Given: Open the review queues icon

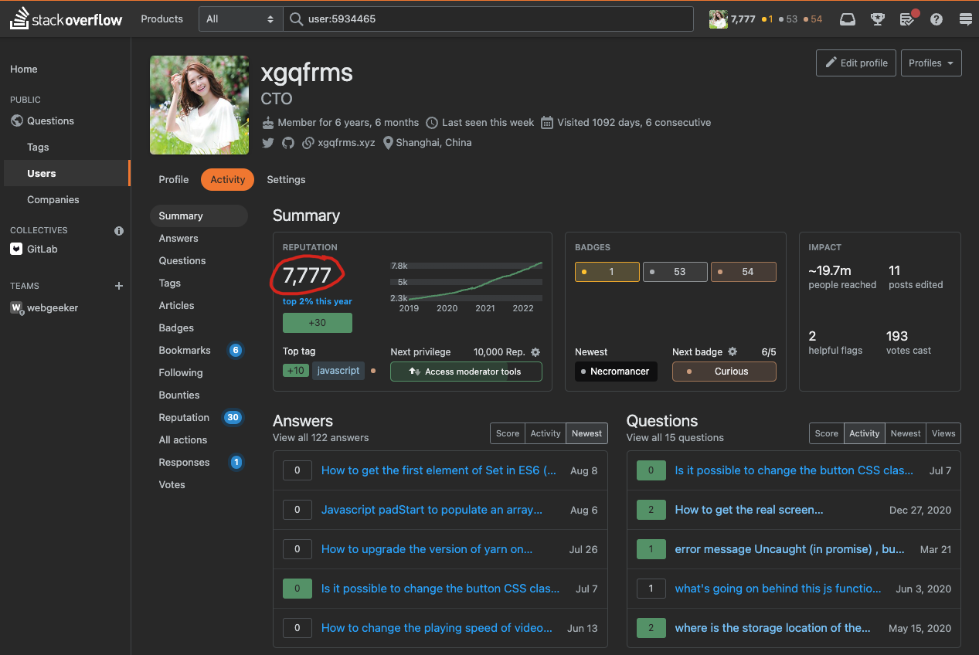Looking at the screenshot, I should [x=908, y=19].
